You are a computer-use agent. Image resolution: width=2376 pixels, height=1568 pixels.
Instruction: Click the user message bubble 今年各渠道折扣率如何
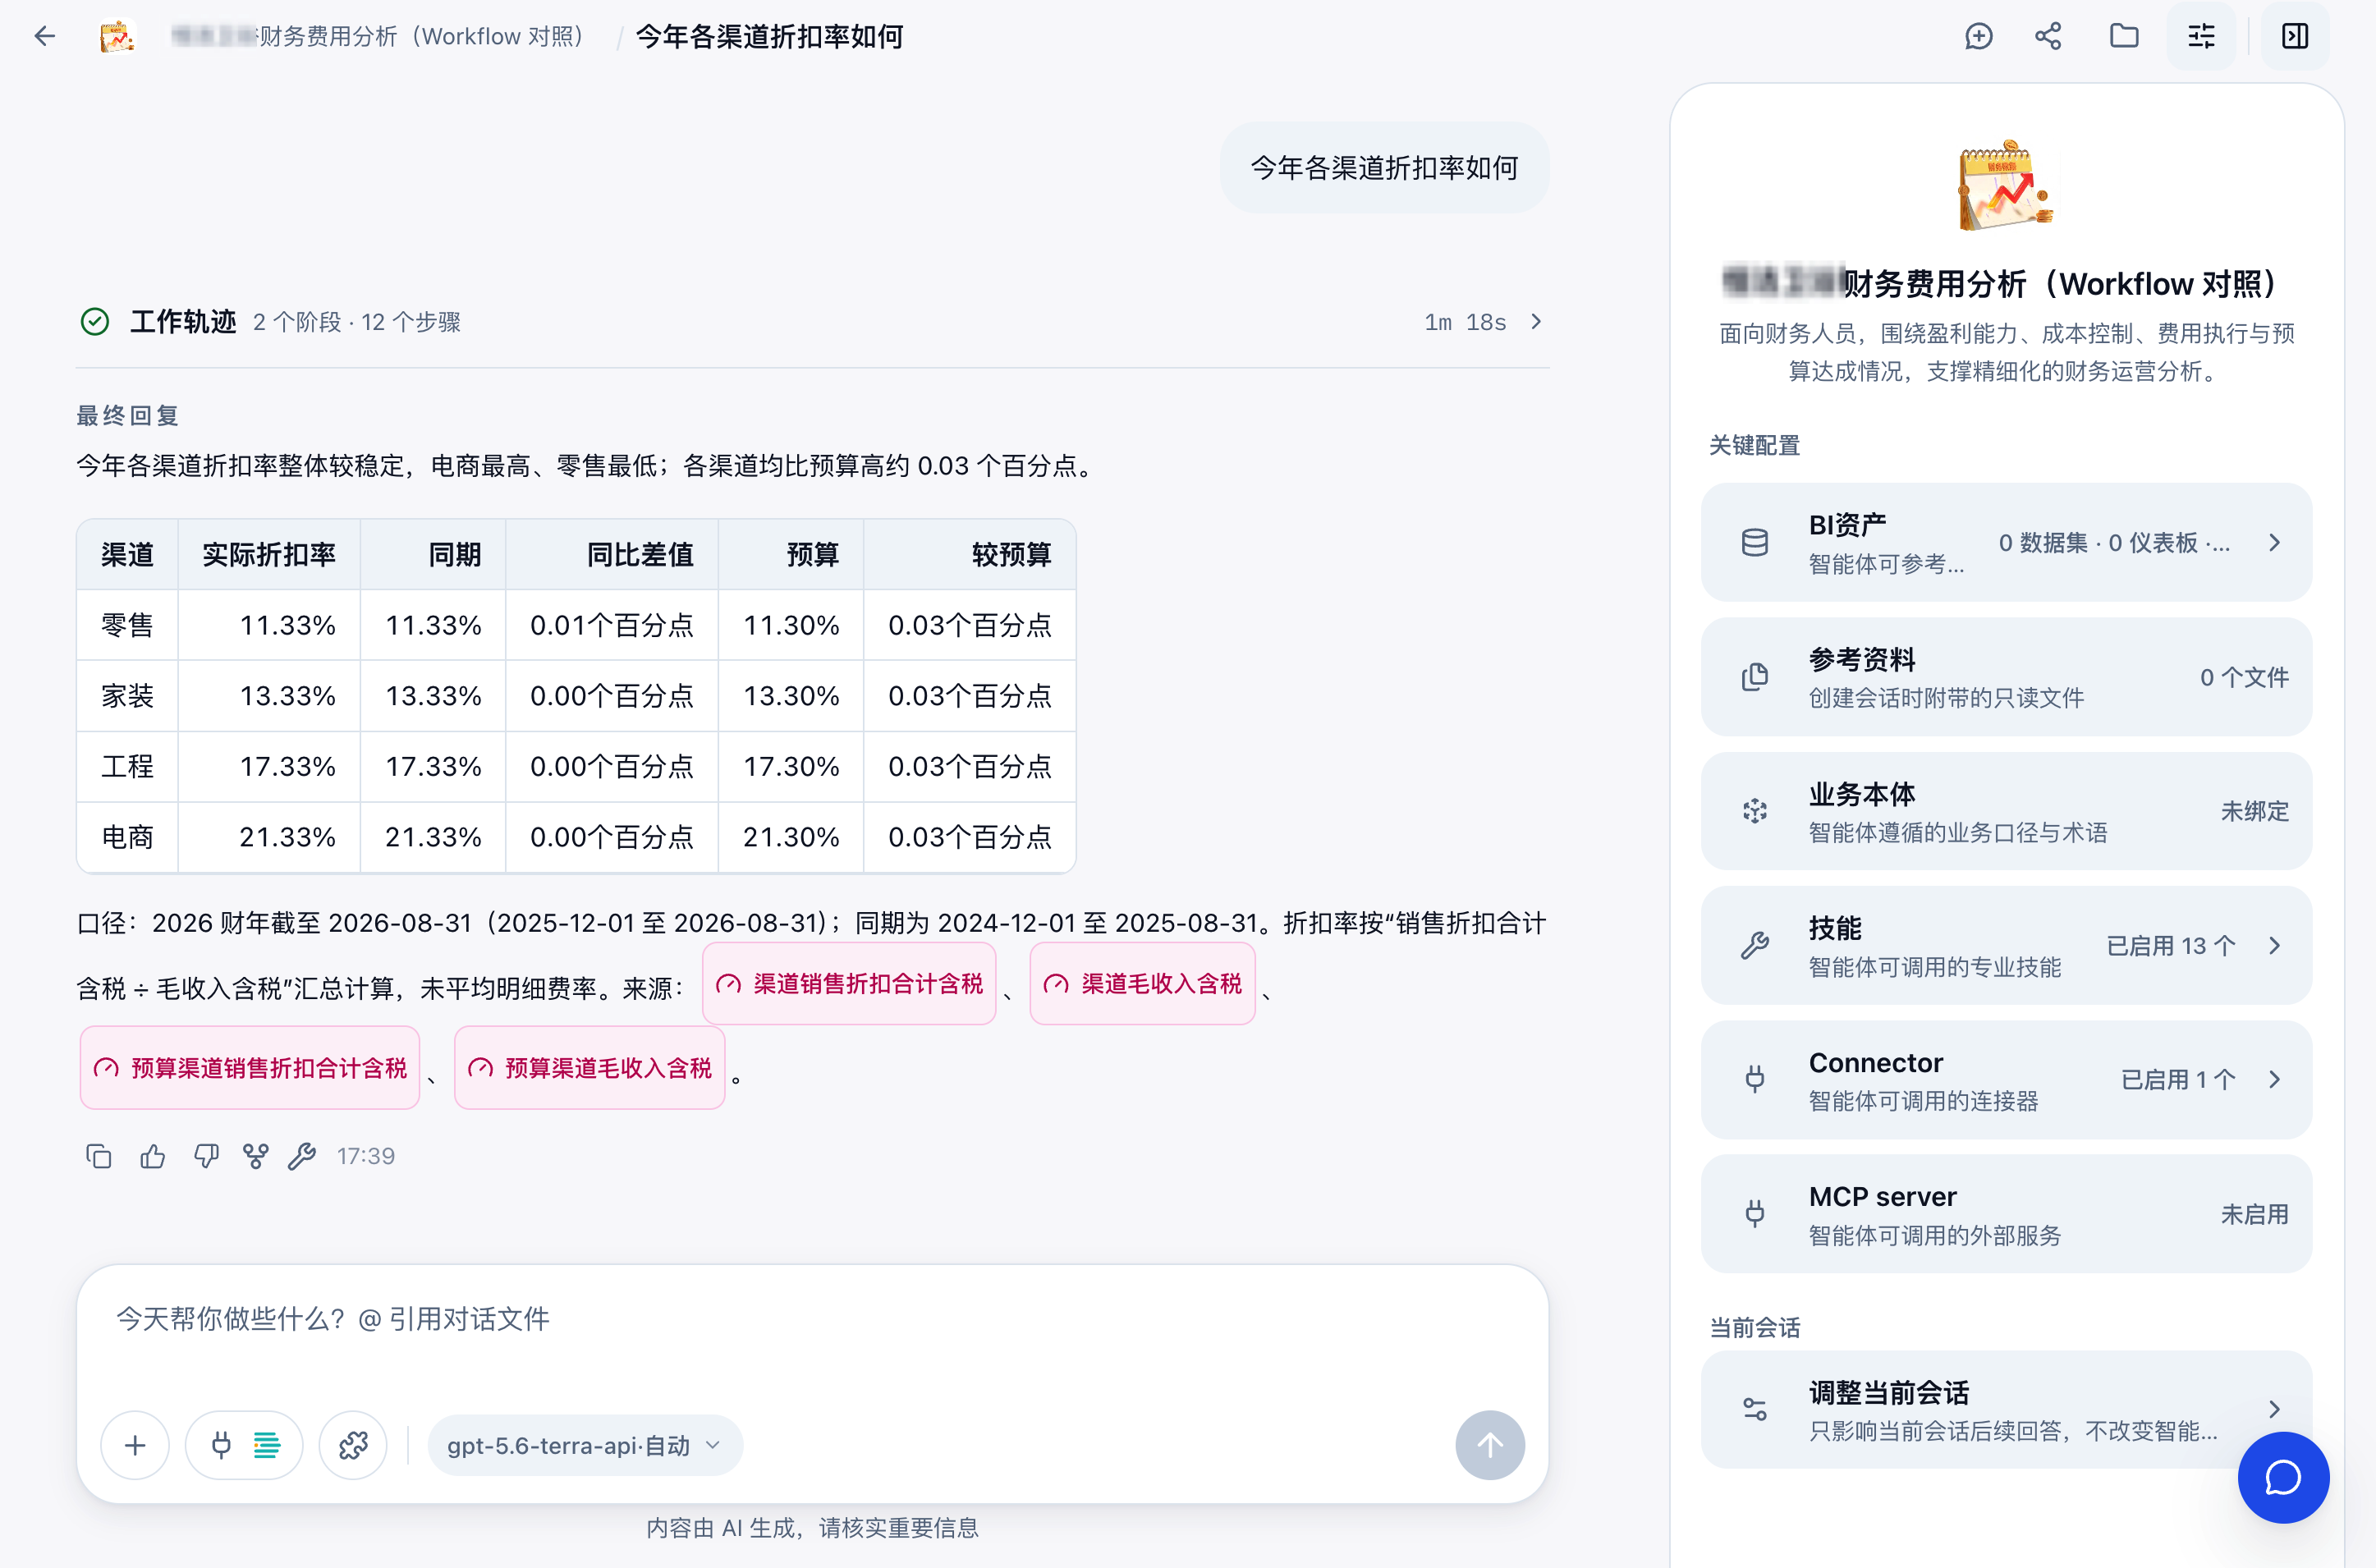point(1384,168)
